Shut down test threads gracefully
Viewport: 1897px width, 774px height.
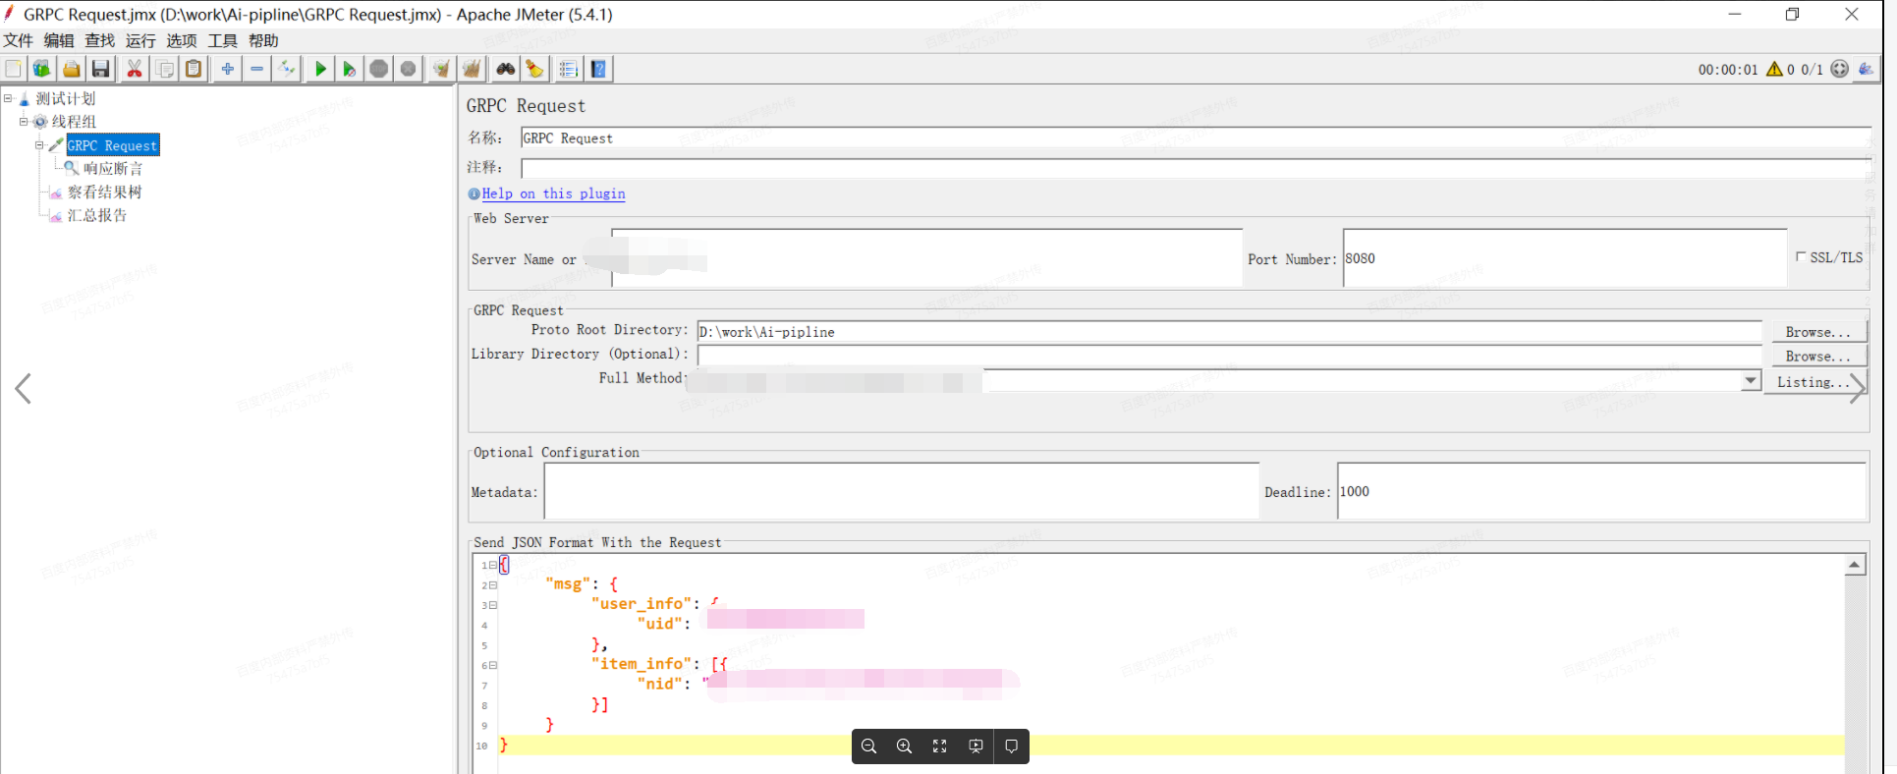point(409,69)
